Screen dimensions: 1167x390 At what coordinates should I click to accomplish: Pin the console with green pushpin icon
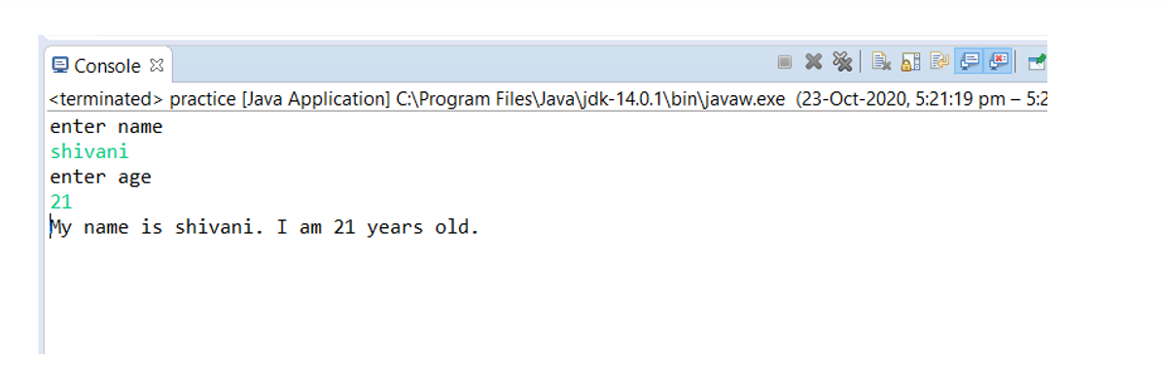point(1037,62)
